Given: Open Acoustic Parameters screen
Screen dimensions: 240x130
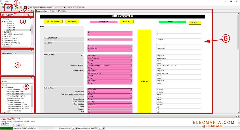Looking at the screenshot, I should tap(13, 90).
